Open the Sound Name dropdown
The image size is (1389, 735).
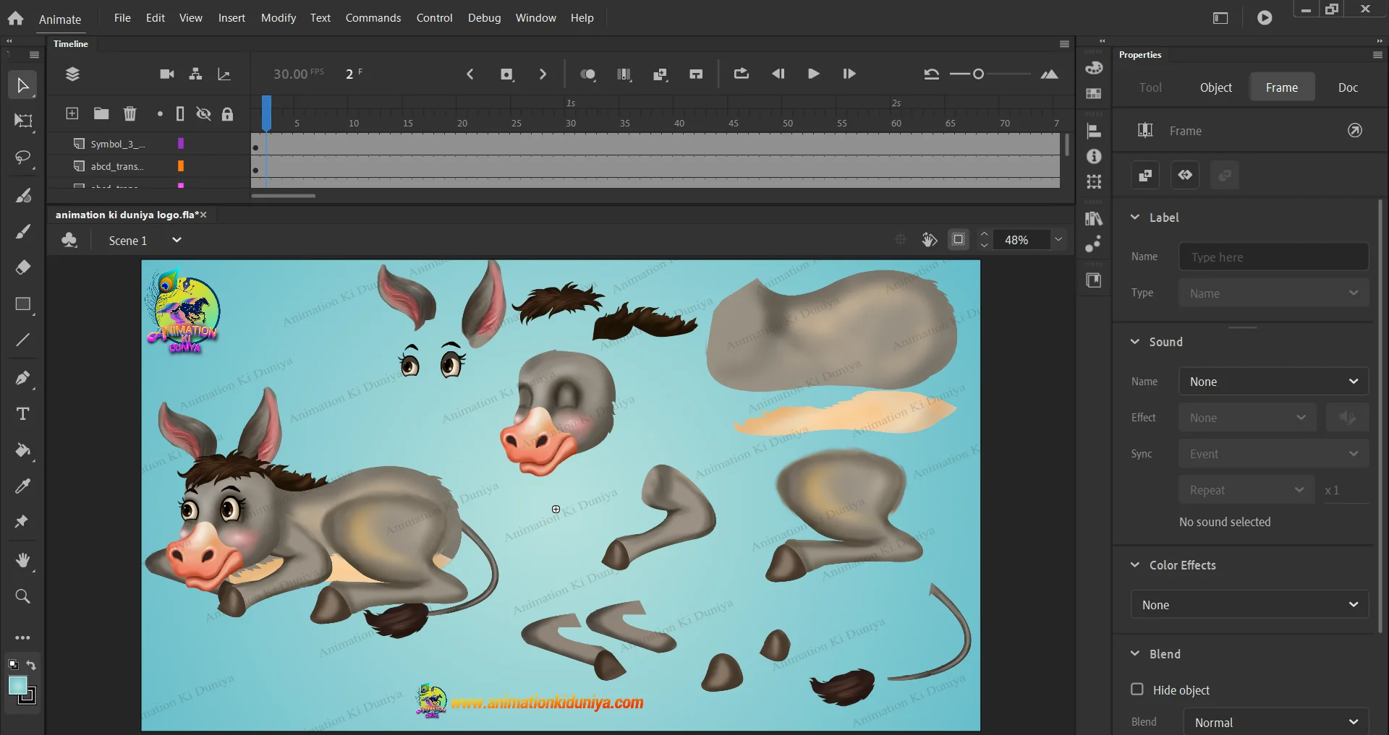pos(1273,382)
